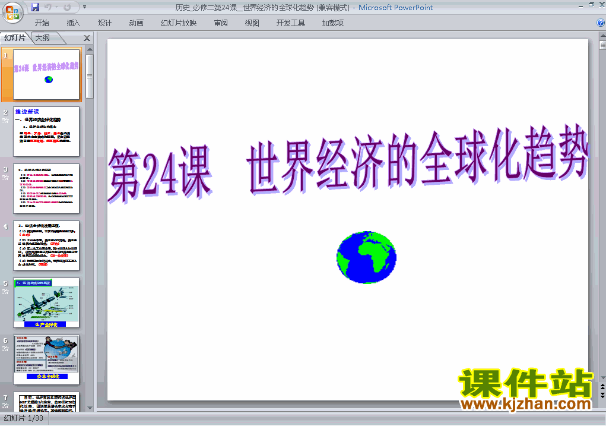
Task: Save the presentation using the toolbar icon
Action: pyautogui.click(x=35, y=7)
